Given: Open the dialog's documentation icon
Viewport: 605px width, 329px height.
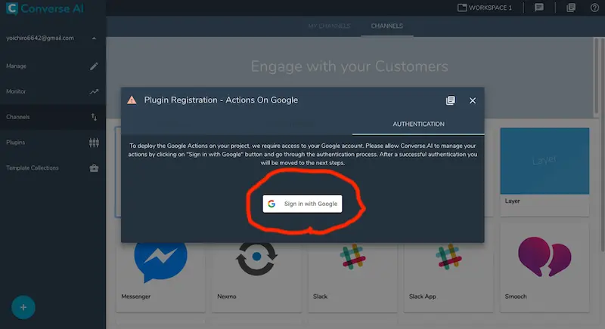Looking at the screenshot, I should point(450,100).
